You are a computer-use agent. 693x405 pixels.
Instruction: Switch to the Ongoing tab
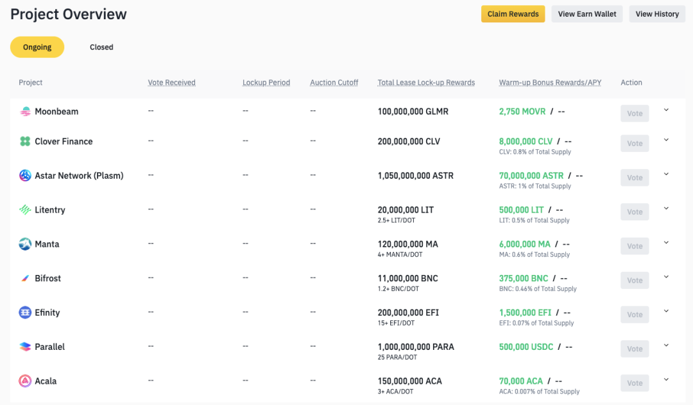tap(37, 47)
